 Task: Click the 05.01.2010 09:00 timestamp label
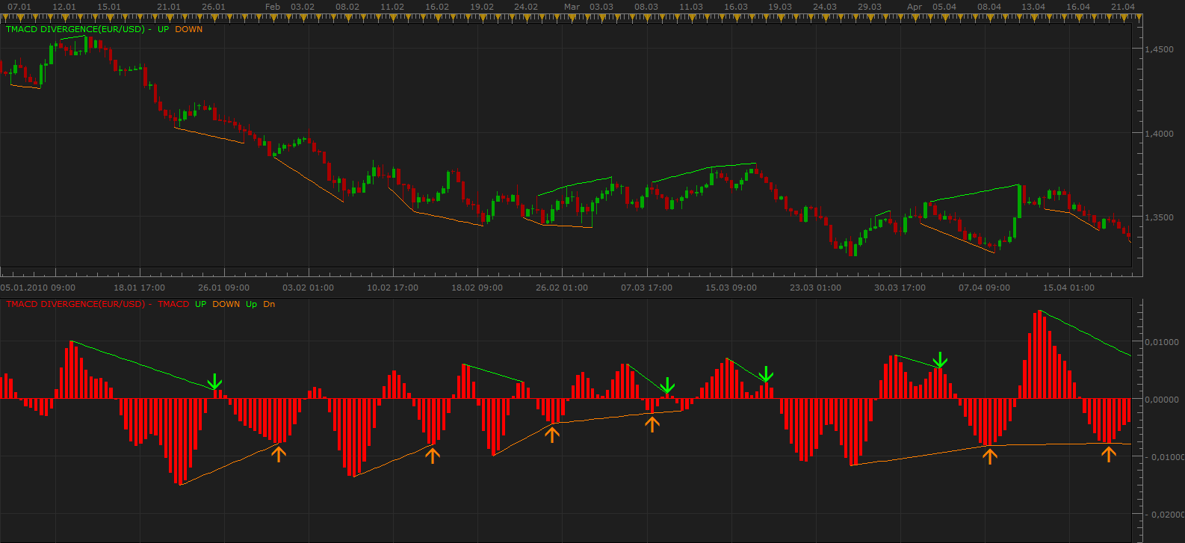click(37, 288)
